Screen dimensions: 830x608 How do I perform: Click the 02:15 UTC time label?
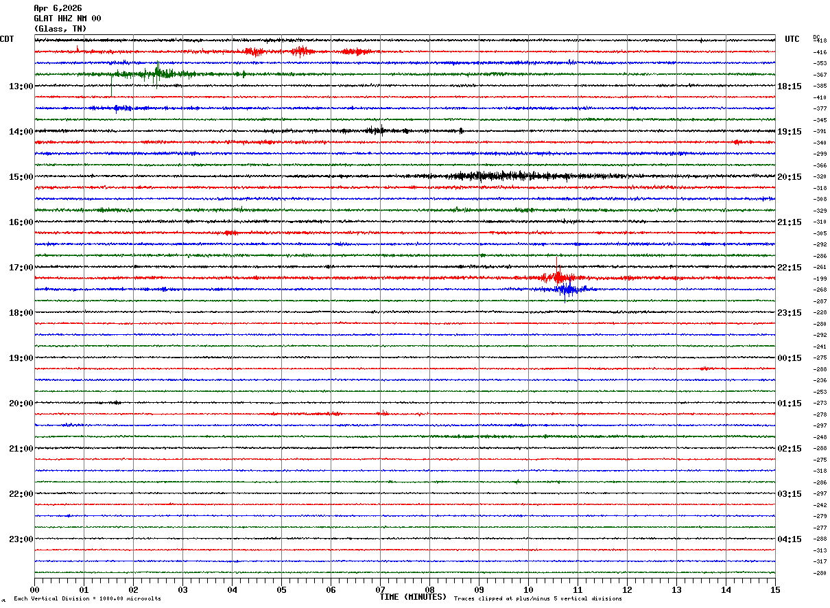(x=790, y=449)
